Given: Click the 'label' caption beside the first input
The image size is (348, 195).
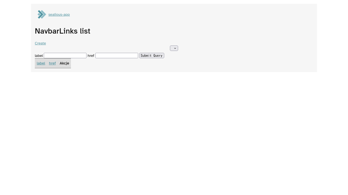Looking at the screenshot, I should (x=39, y=56).
